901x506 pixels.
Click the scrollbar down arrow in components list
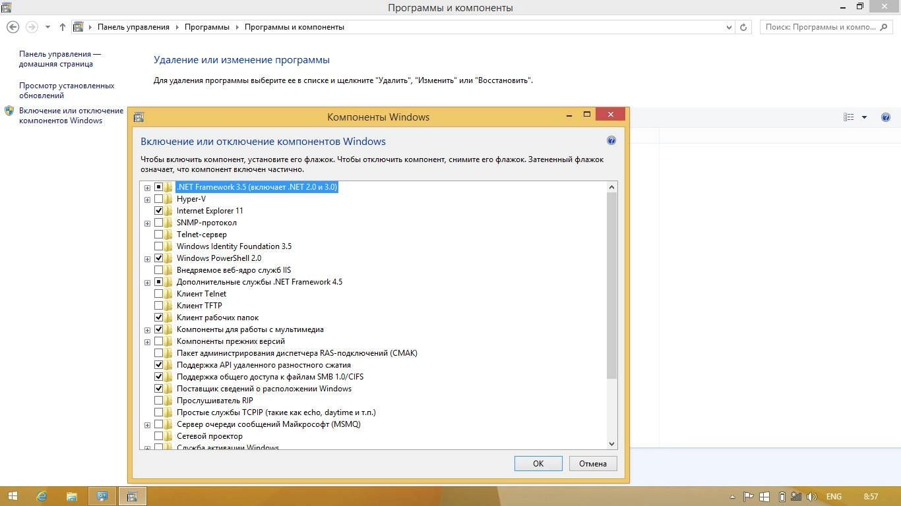click(x=611, y=444)
